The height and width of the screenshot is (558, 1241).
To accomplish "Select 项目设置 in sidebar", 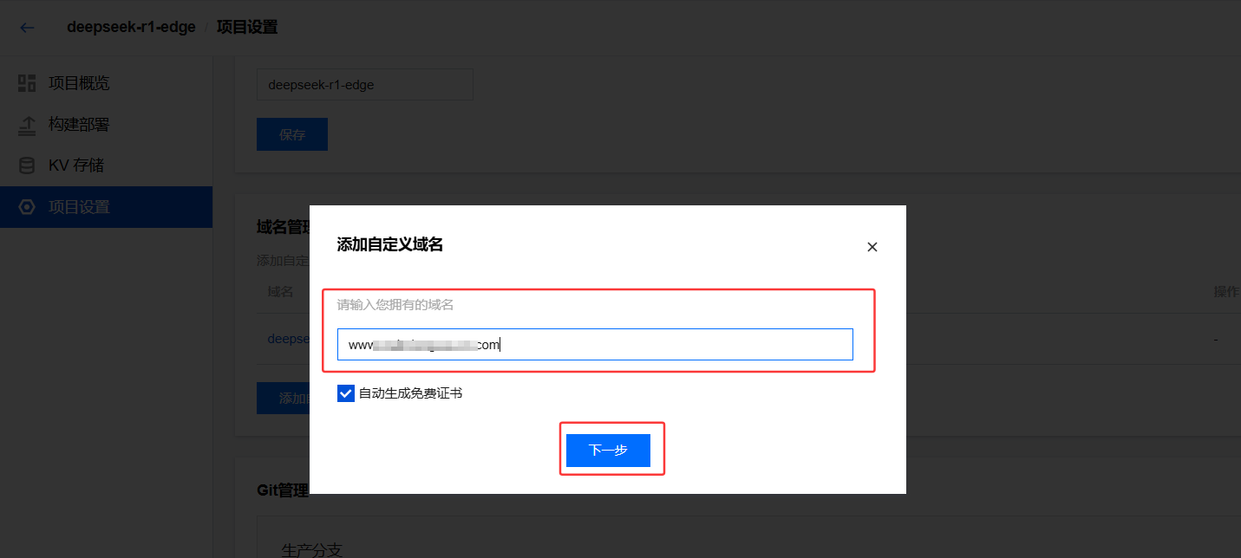I will coord(106,207).
